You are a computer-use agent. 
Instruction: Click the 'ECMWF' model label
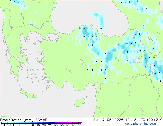click(x=41, y=120)
